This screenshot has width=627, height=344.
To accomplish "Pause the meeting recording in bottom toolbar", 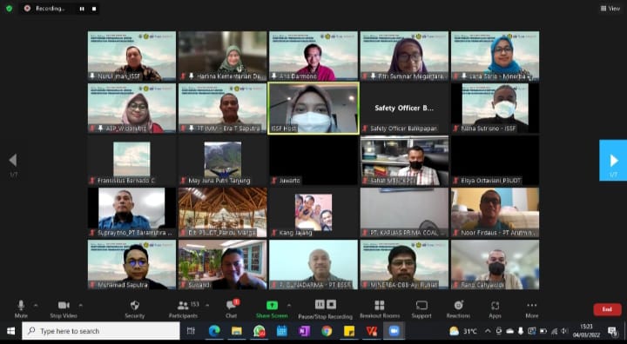I will point(320,305).
